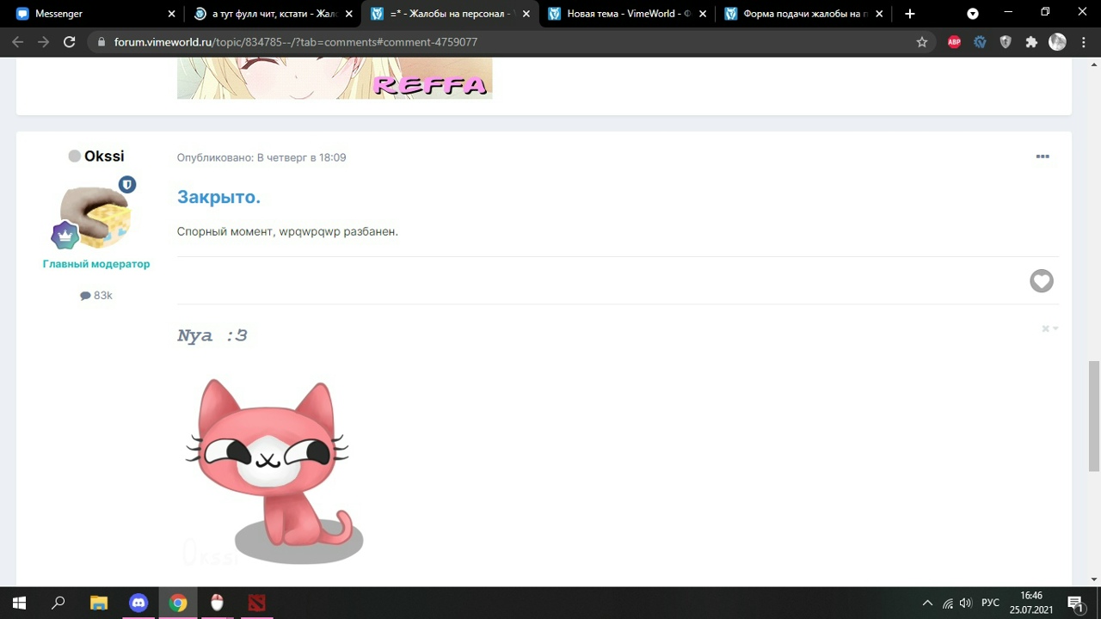Click the 'Главный модератор' rank link

95,264
